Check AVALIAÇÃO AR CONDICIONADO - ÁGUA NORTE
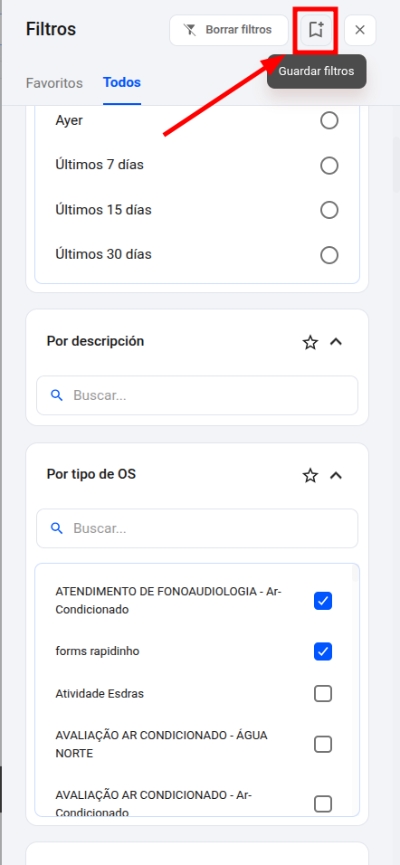The width and height of the screenshot is (400, 865). coord(323,745)
